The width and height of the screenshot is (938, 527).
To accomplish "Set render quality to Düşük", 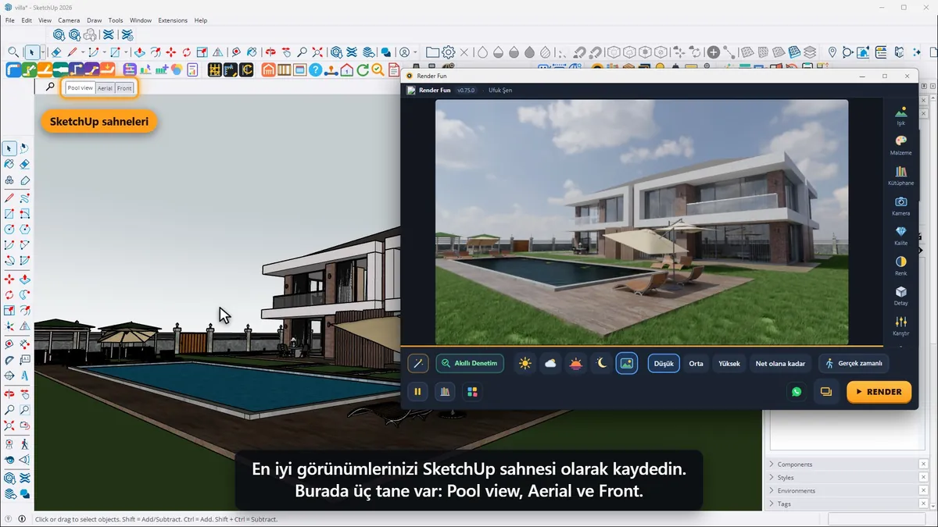I will [x=664, y=363].
